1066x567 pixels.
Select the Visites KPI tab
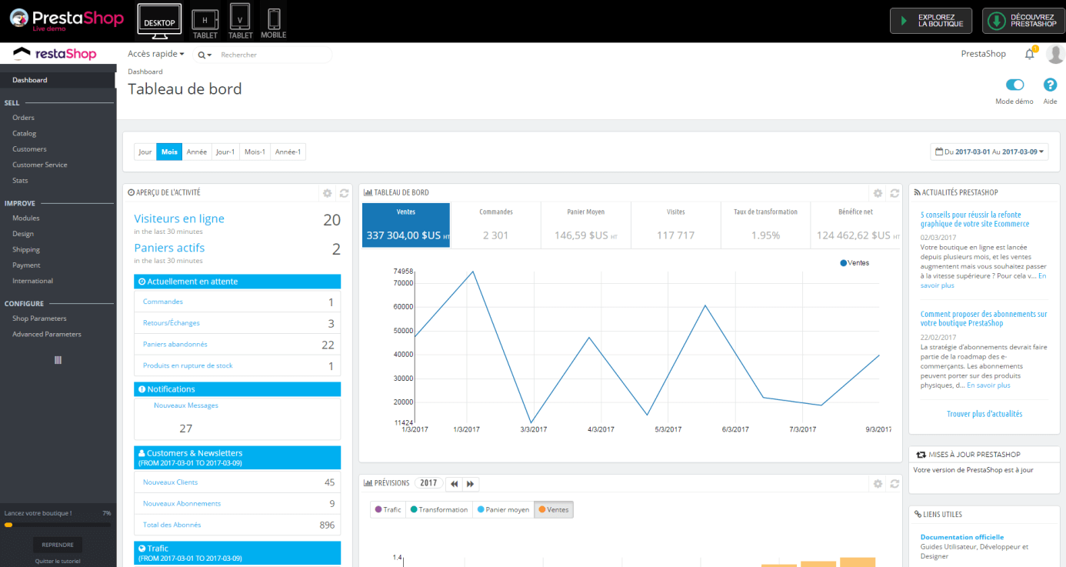tap(676, 225)
